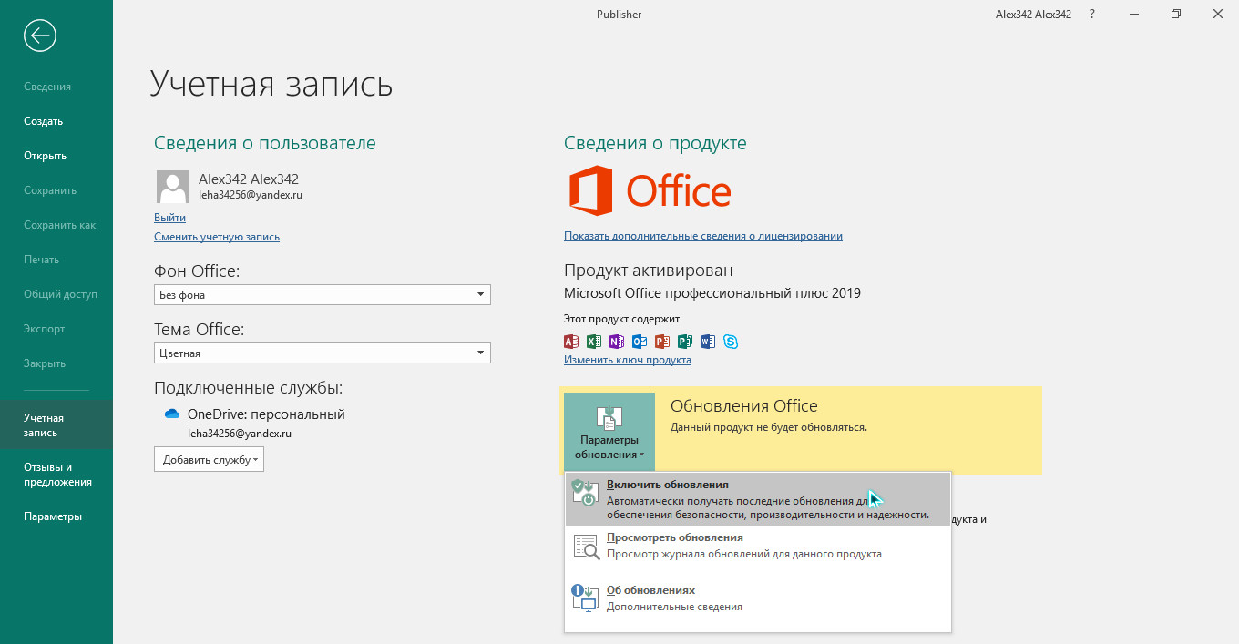Click the Excel product icon
Image resolution: width=1239 pixels, height=644 pixels.
(x=594, y=342)
